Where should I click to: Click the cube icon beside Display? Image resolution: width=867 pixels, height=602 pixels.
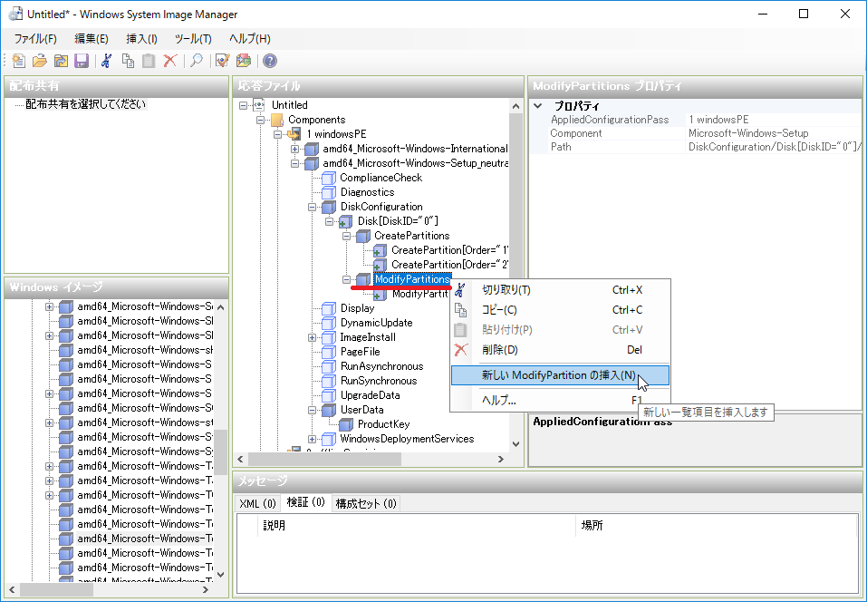point(329,308)
